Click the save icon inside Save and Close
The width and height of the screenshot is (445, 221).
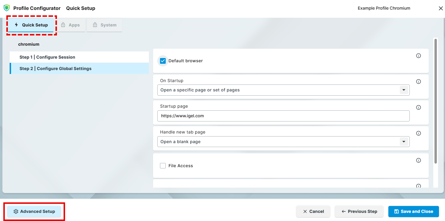click(396, 211)
